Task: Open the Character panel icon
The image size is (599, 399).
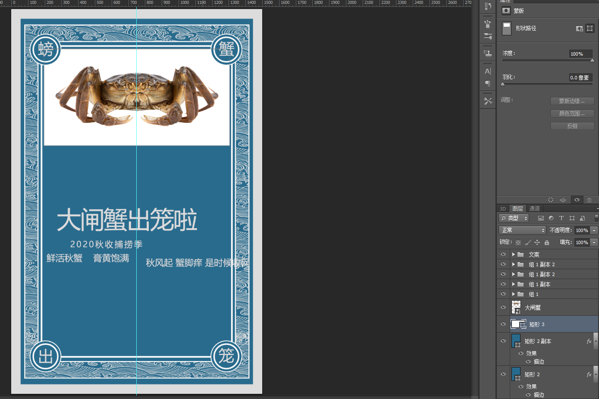Action: point(488,71)
